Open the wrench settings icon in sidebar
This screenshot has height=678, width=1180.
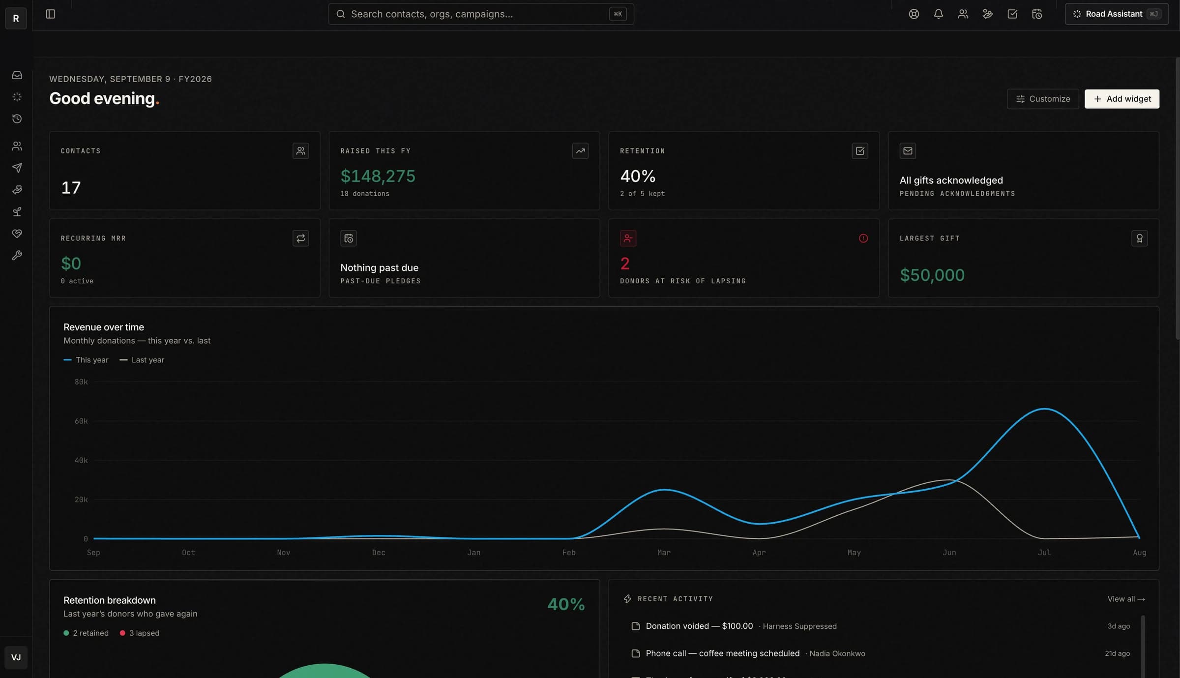(x=17, y=255)
